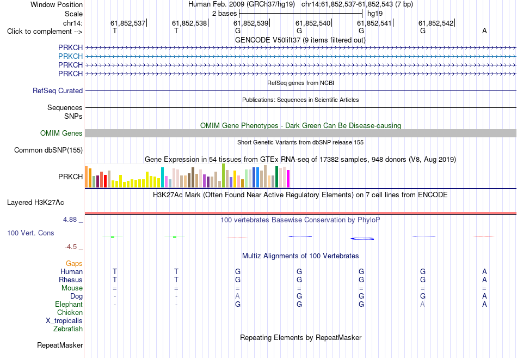The height and width of the screenshot is (358, 517).
Task: Click the 61,852,540 position label
Action: pos(312,23)
